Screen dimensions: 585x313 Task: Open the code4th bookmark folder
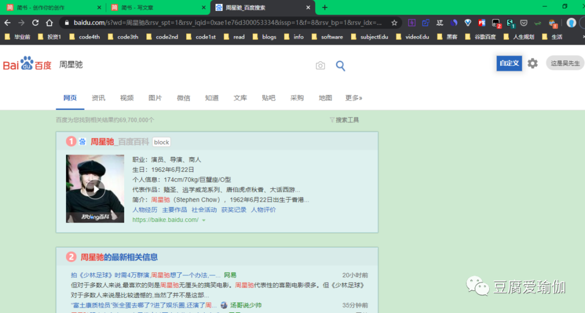click(84, 37)
